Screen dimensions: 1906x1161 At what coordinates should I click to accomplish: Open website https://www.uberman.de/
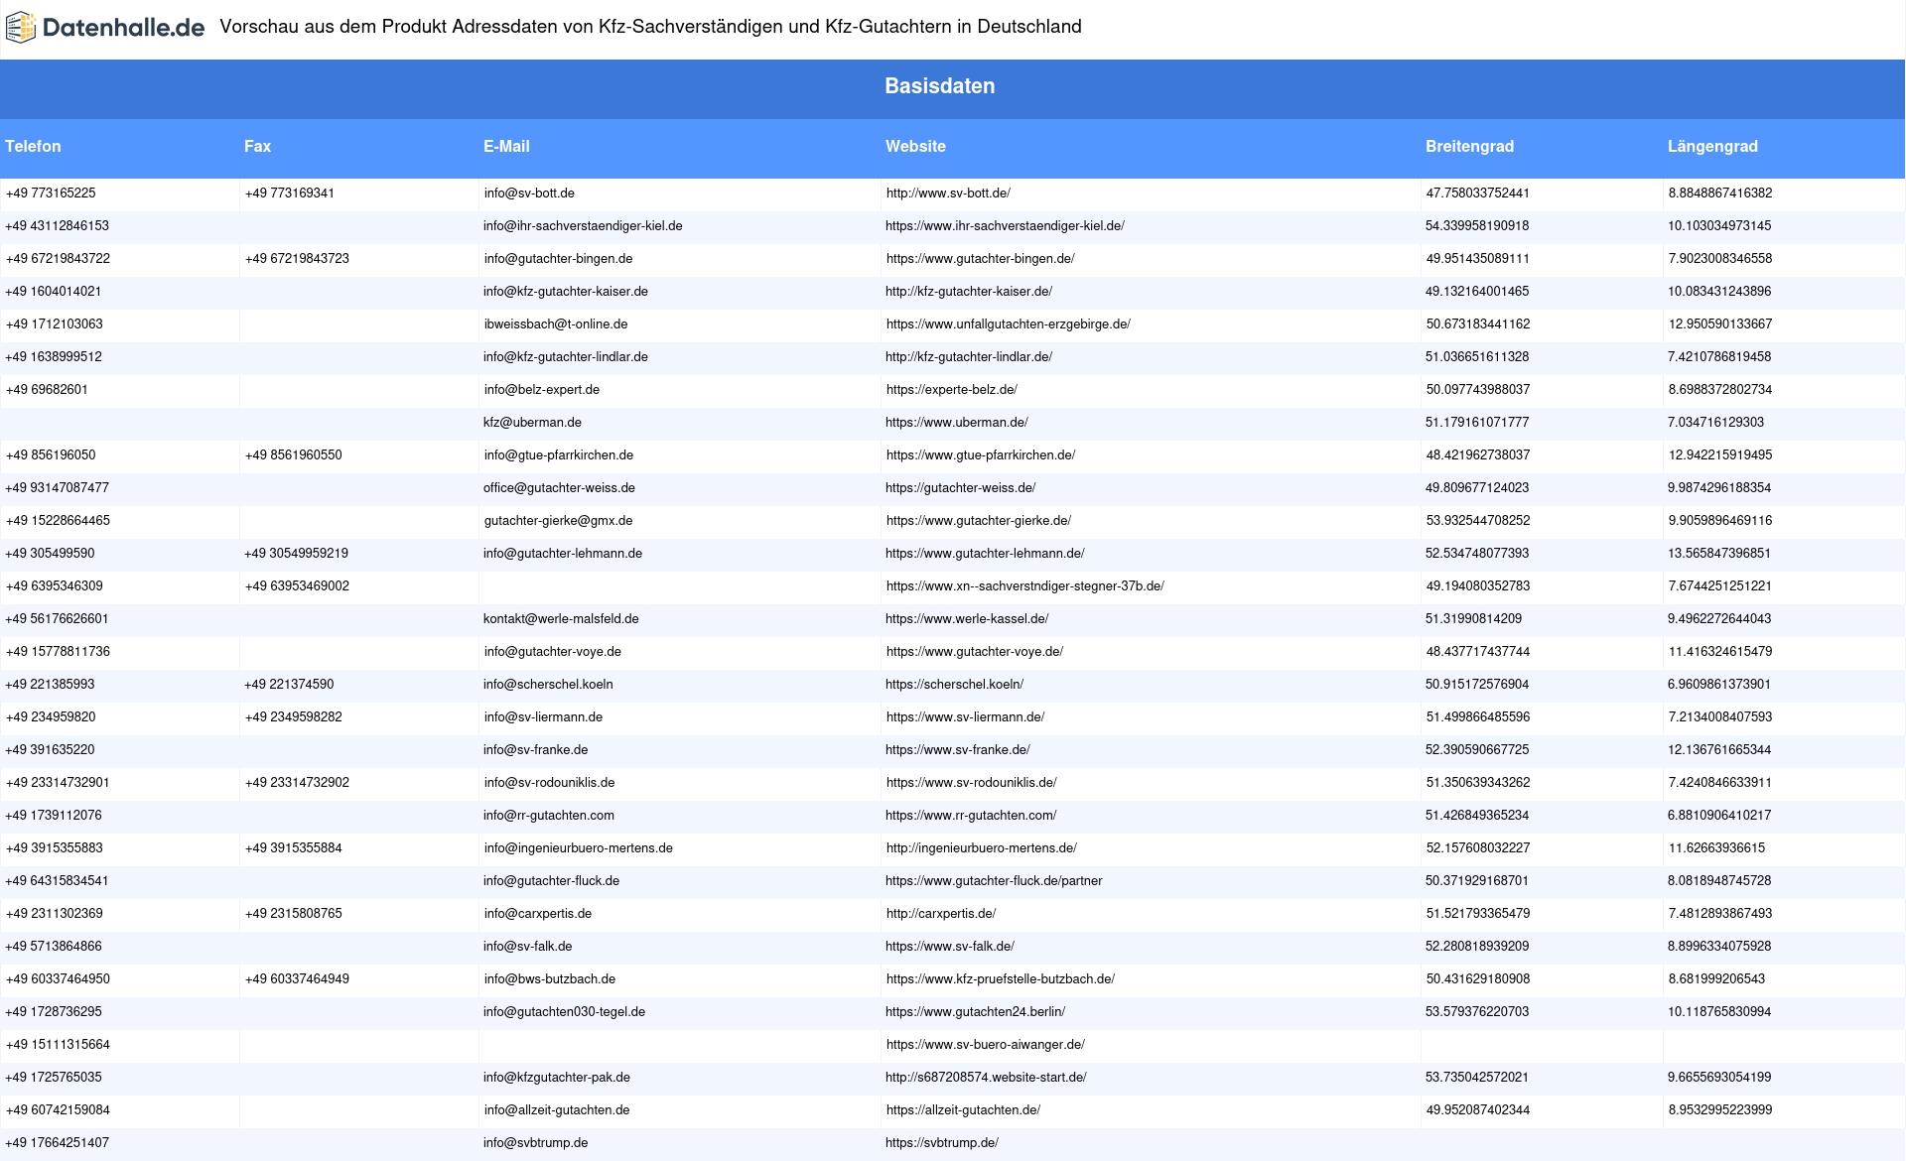pyautogui.click(x=957, y=423)
